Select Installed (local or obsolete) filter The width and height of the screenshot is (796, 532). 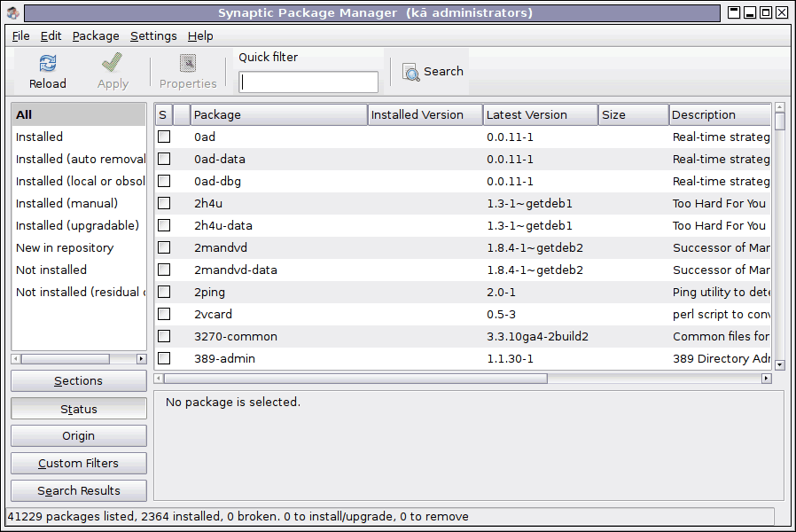tap(79, 181)
